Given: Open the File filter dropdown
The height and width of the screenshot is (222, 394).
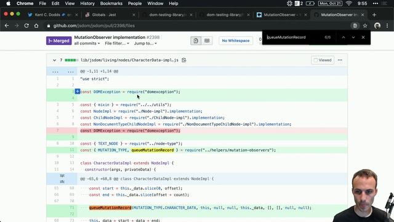Looking at the screenshot, I should (x=117, y=43).
